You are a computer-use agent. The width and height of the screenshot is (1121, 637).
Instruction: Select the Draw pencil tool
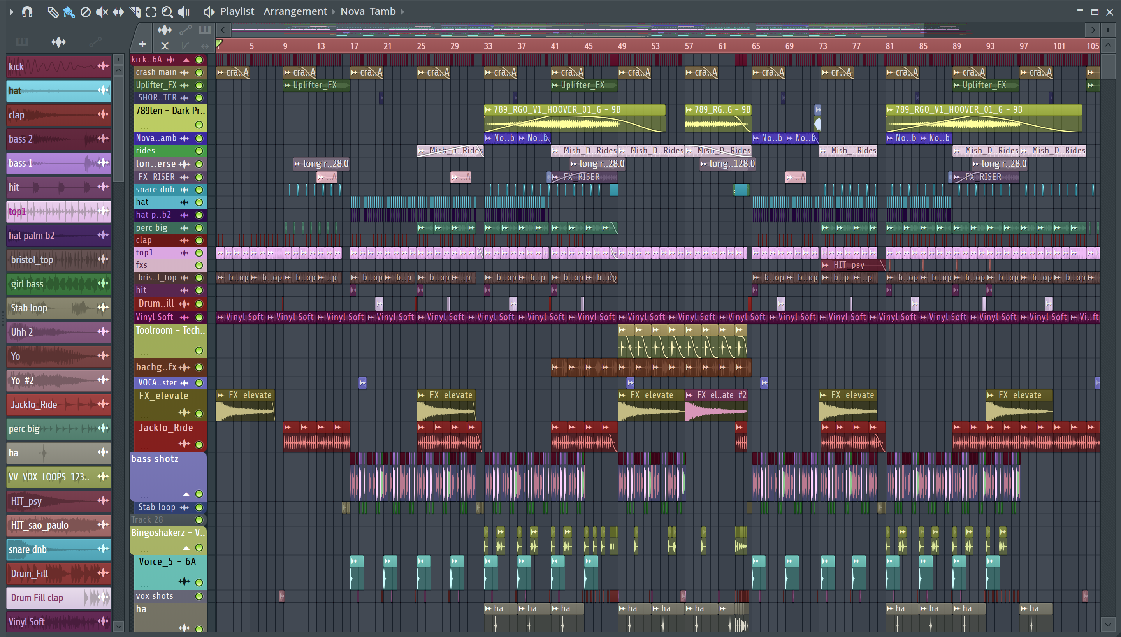tap(53, 12)
